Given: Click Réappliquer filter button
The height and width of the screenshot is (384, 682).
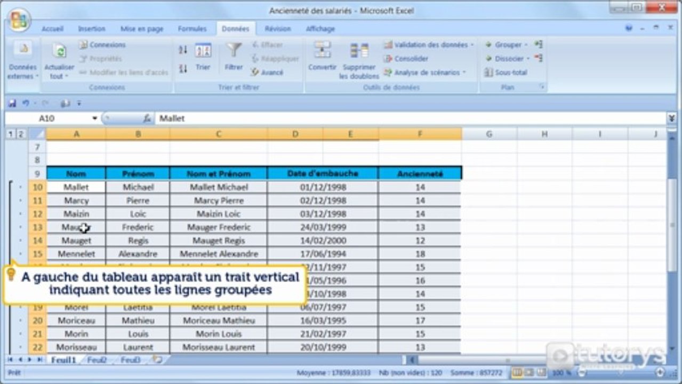Looking at the screenshot, I should [x=275, y=59].
